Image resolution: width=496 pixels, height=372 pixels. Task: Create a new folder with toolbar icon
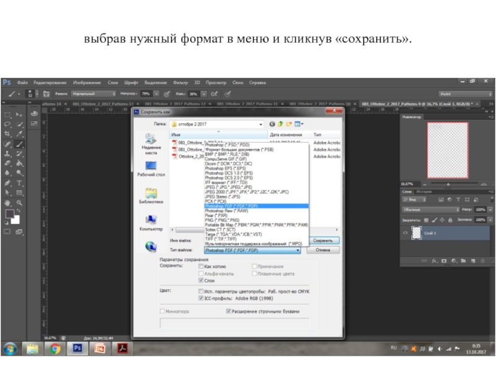pyautogui.click(x=289, y=124)
